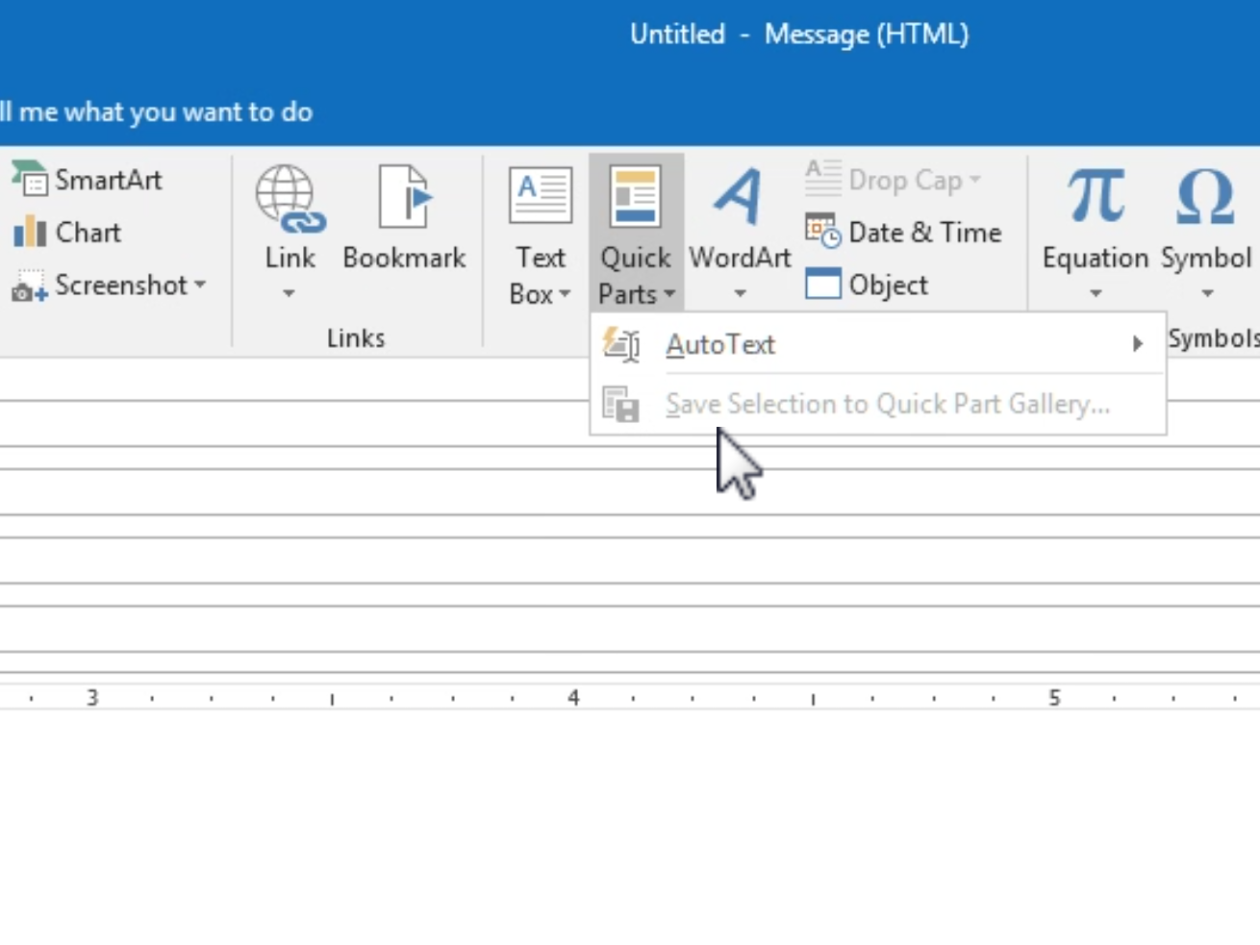Open the AutoText submenu entry
This screenshot has width=1260, height=945.
click(878, 344)
